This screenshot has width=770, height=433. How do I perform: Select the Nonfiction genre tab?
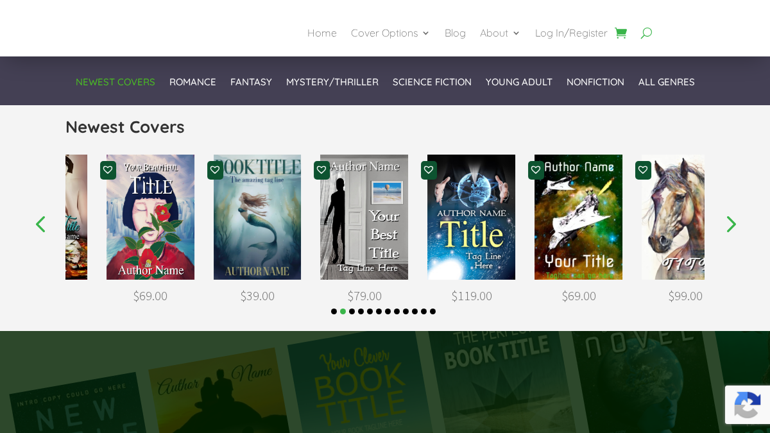coord(595,82)
